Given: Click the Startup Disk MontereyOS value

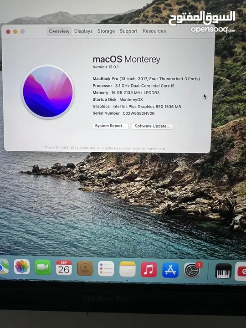Looking at the screenshot, I should point(131,100).
